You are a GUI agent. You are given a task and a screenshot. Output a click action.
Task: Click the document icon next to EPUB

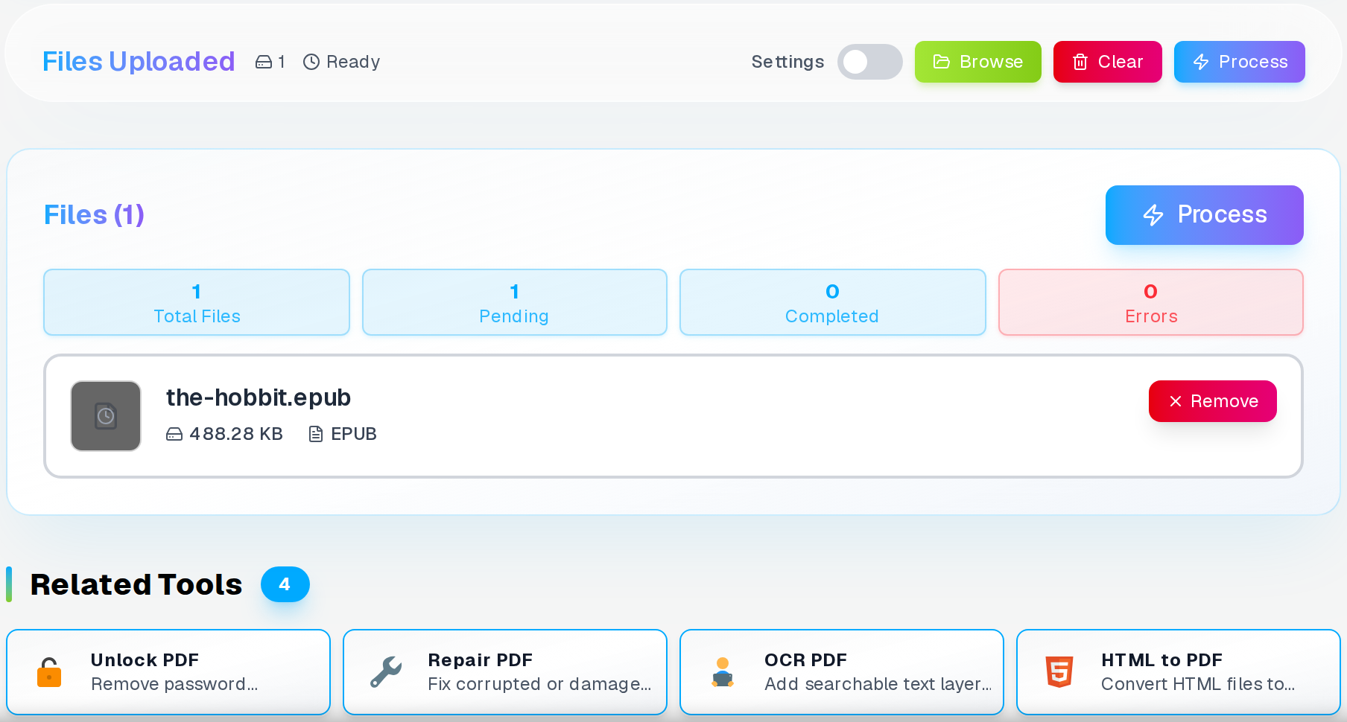tap(316, 434)
